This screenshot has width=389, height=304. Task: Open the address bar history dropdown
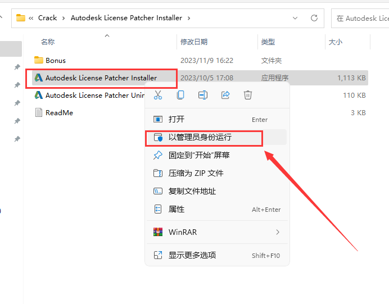click(295, 18)
